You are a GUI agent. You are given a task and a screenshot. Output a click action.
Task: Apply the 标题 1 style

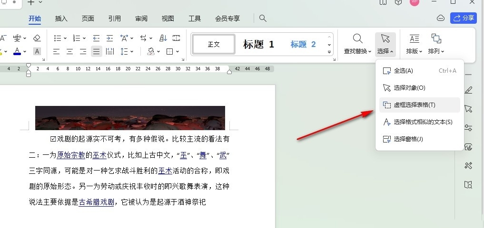(259, 44)
